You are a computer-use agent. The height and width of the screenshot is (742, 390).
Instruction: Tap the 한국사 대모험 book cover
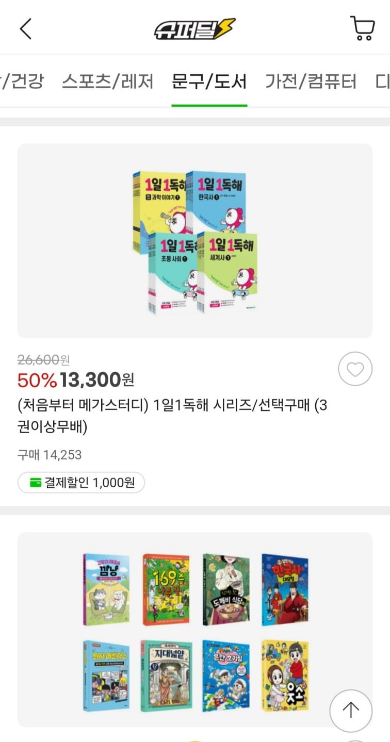[284, 589]
